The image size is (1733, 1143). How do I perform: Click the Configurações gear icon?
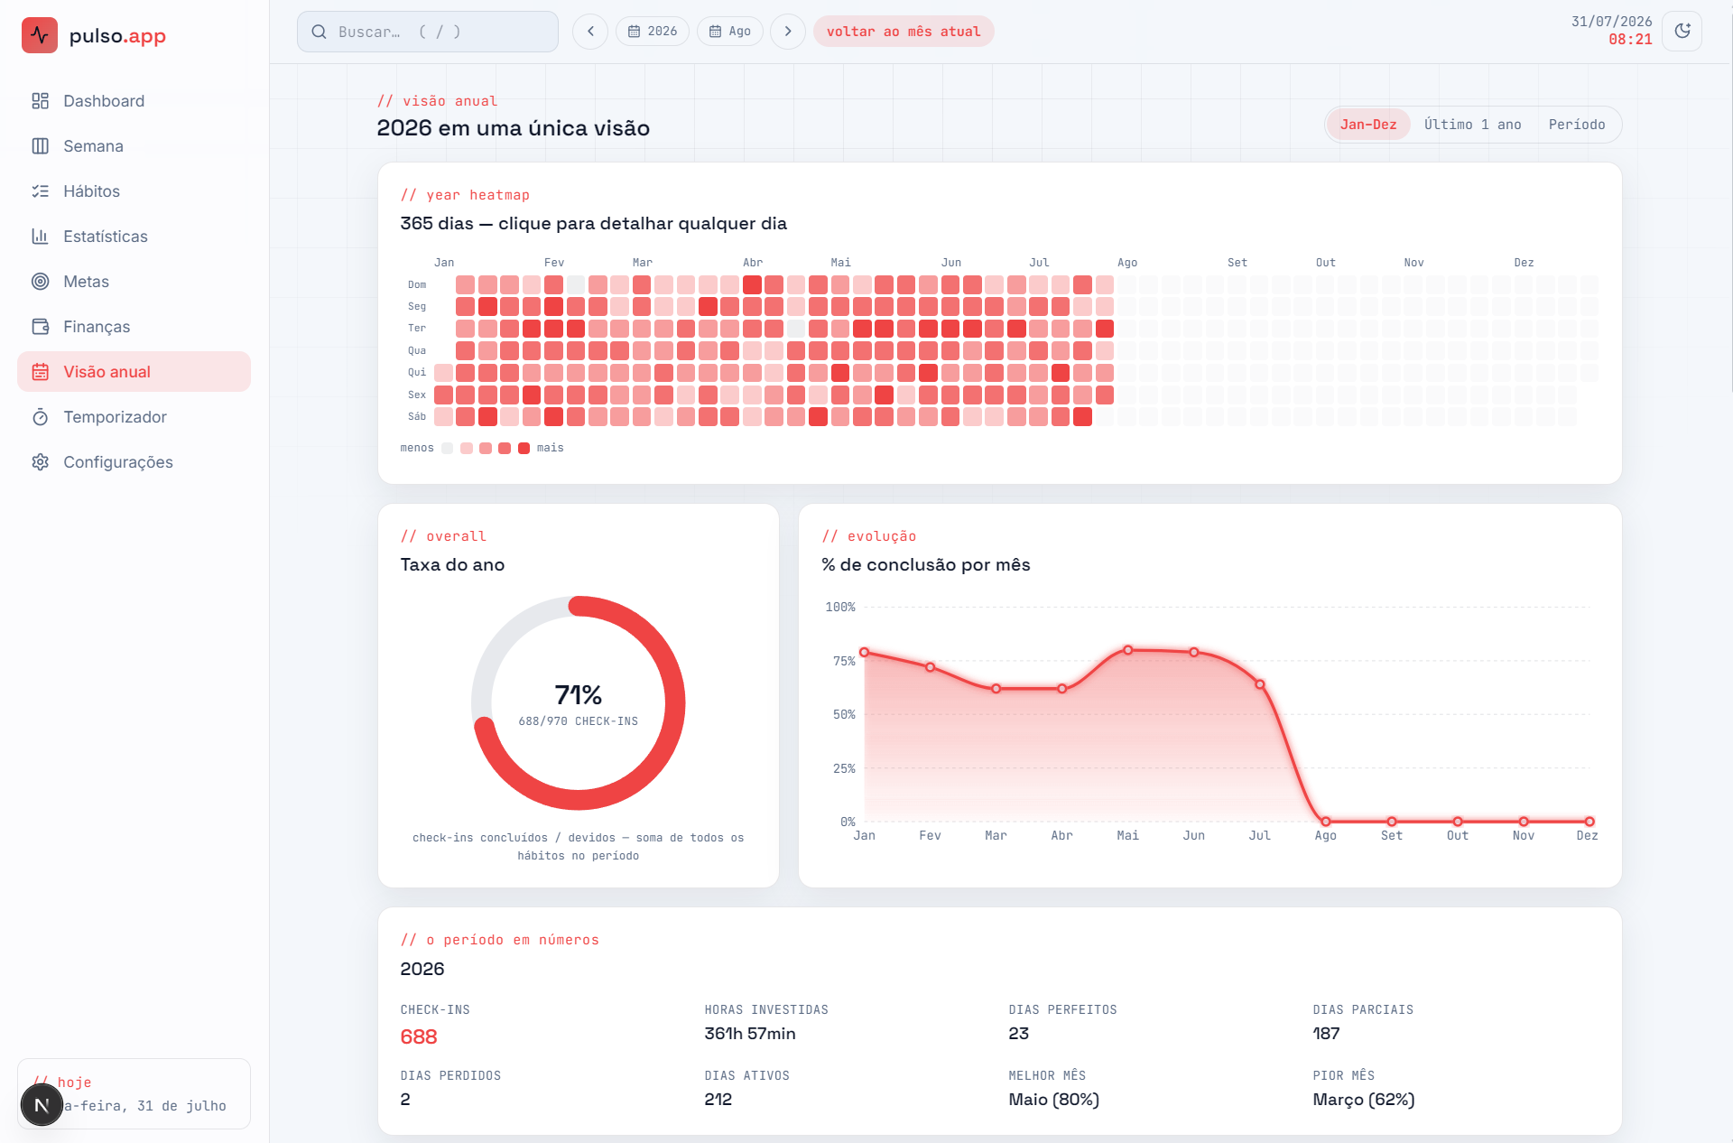click(x=40, y=462)
